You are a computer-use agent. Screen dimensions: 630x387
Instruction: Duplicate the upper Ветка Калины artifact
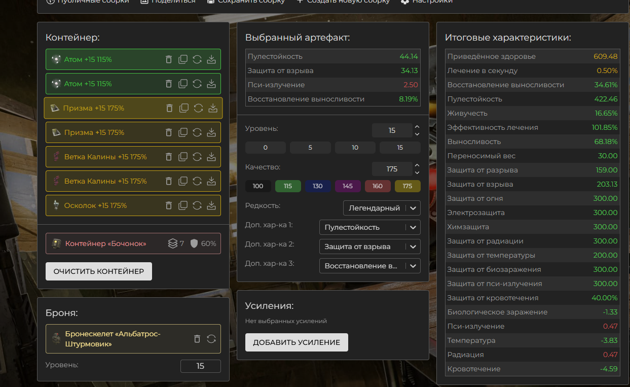click(x=183, y=157)
